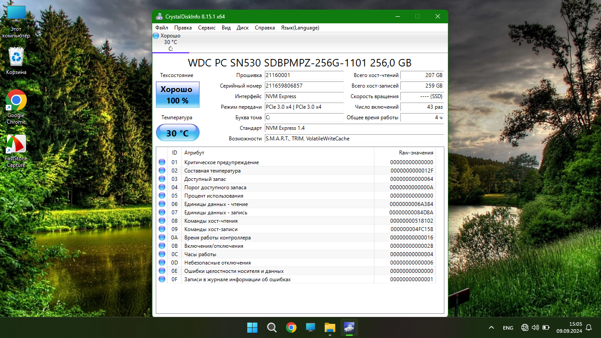Open File Explorer from the taskbar

point(330,327)
